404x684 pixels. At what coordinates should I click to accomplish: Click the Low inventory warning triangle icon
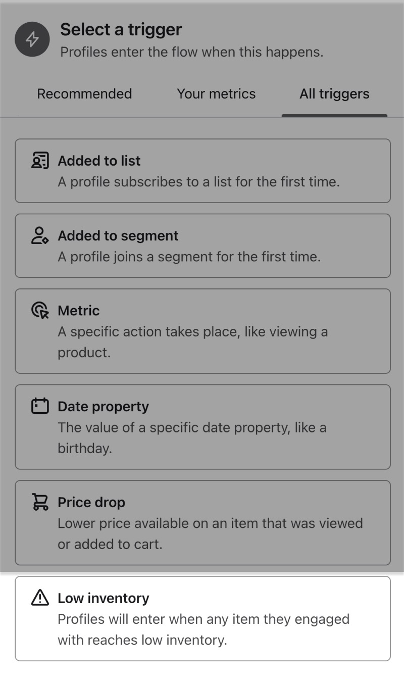pos(40,598)
